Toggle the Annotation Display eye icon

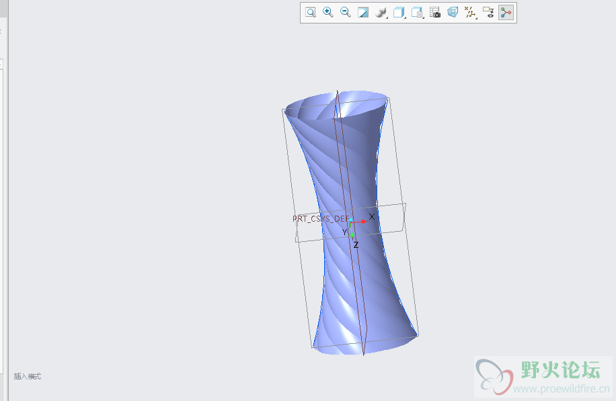[x=488, y=13]
